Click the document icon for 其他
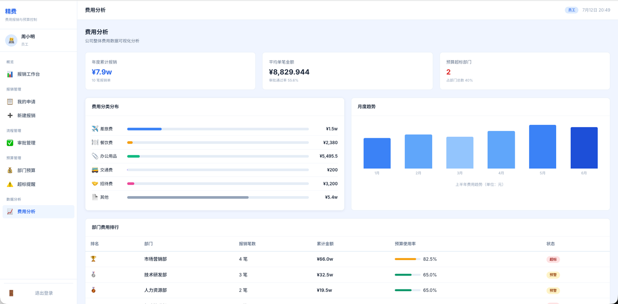618x304 pixels. tap(95, 197)
